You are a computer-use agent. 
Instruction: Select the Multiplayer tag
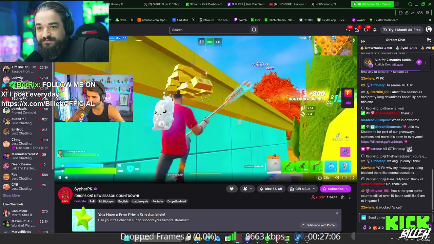point(106,201)
